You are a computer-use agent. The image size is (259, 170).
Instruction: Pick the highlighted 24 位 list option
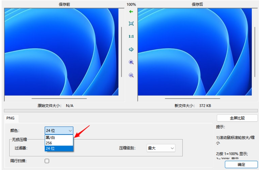[x=59, y=148]
